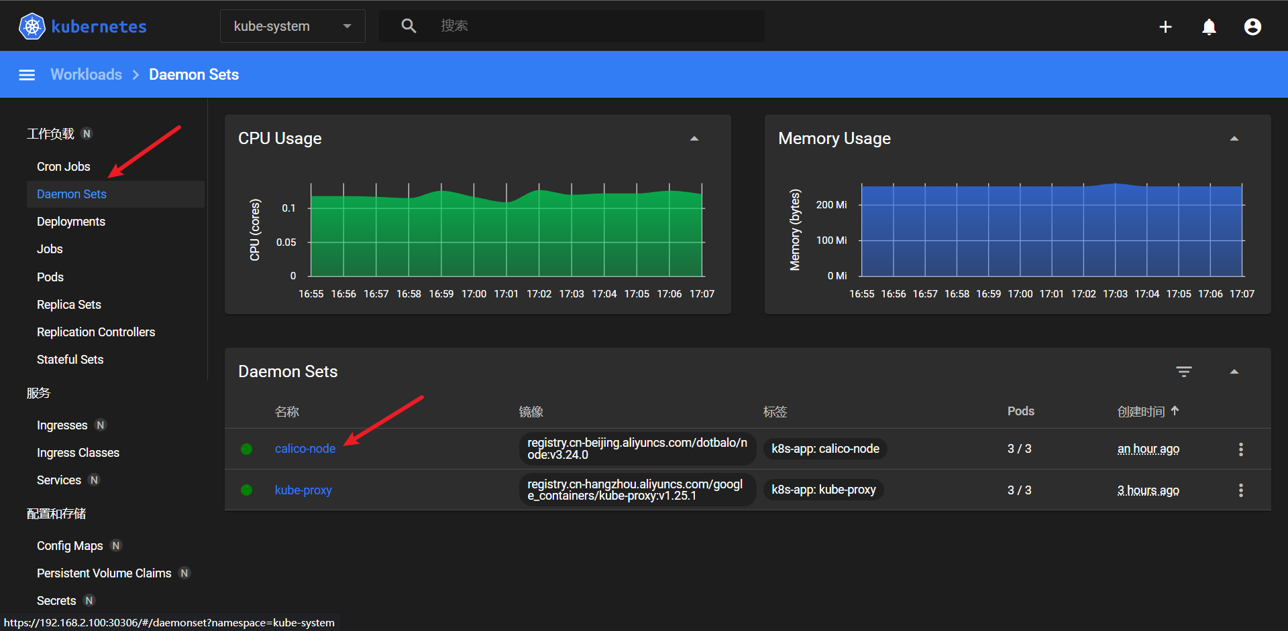The width and height of the screenshot is (1288, 631).
Task: Click the 标签 column header
Action: point(775,412)
